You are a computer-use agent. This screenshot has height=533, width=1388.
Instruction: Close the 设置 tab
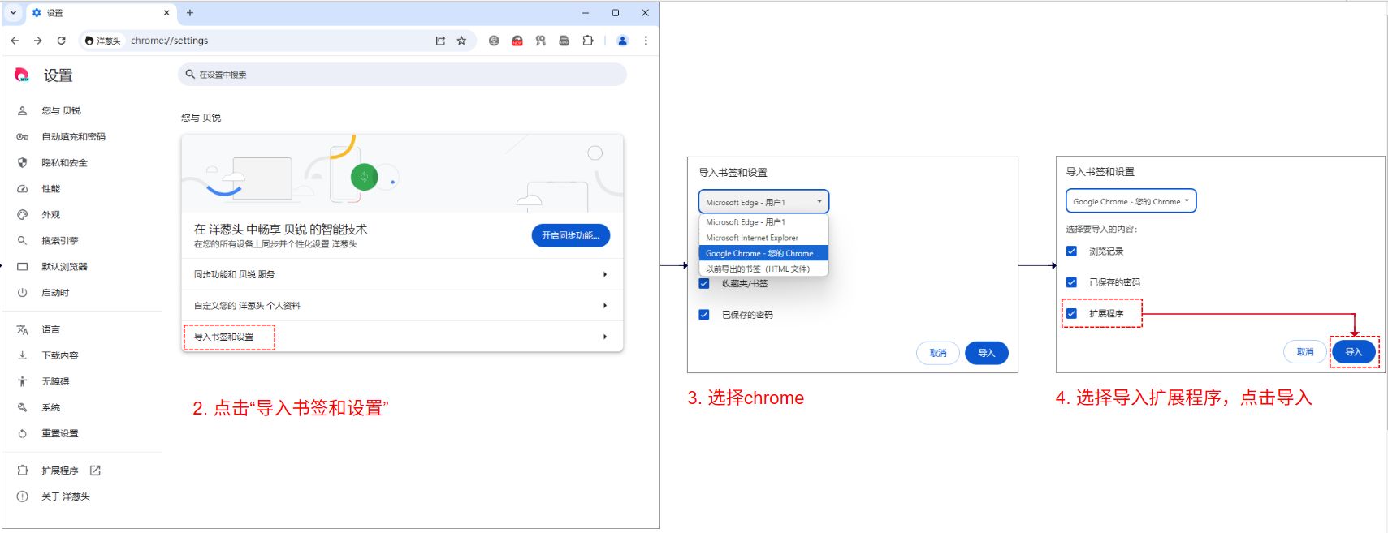[x=166, y=13]
